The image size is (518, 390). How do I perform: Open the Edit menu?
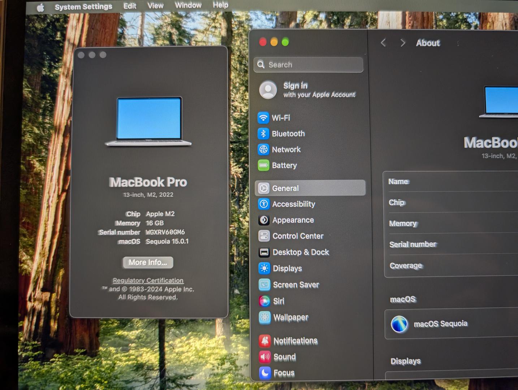click(x=130, y=6)
